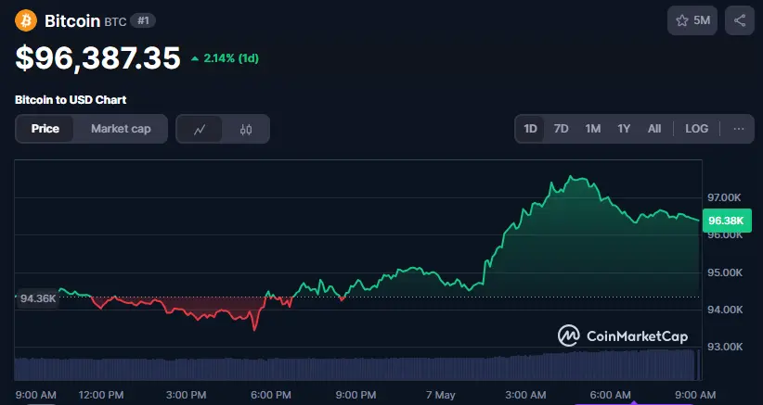Click the chart's peak near 97.5K
The width and height of the screenshot is (763, 405).
click(x=571, y=177)
